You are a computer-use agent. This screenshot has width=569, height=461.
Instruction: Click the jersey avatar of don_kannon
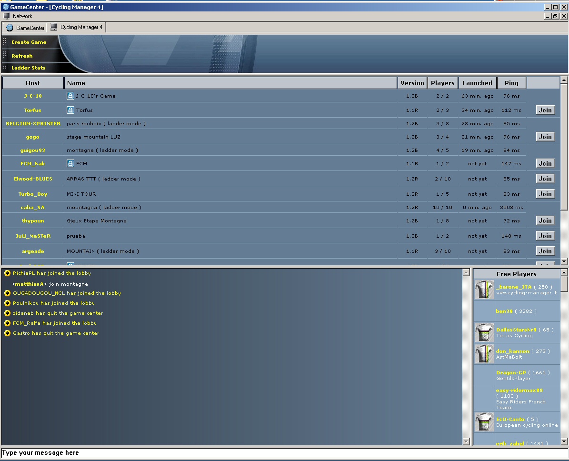(484, 354)
